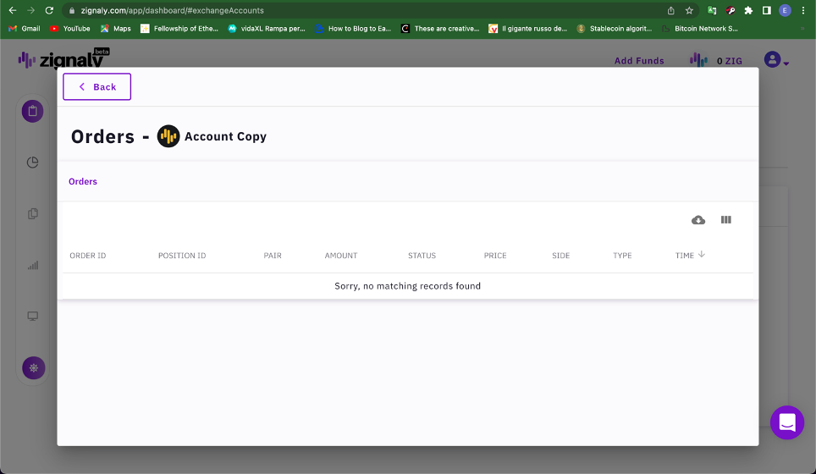Click the Account Copy exchange logo
This screenshot has width=816, height=474.
click(168, 136)
